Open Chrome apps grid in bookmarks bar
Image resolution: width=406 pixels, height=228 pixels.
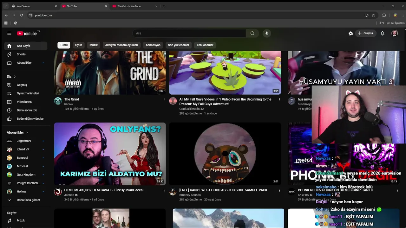pos(6,23)
